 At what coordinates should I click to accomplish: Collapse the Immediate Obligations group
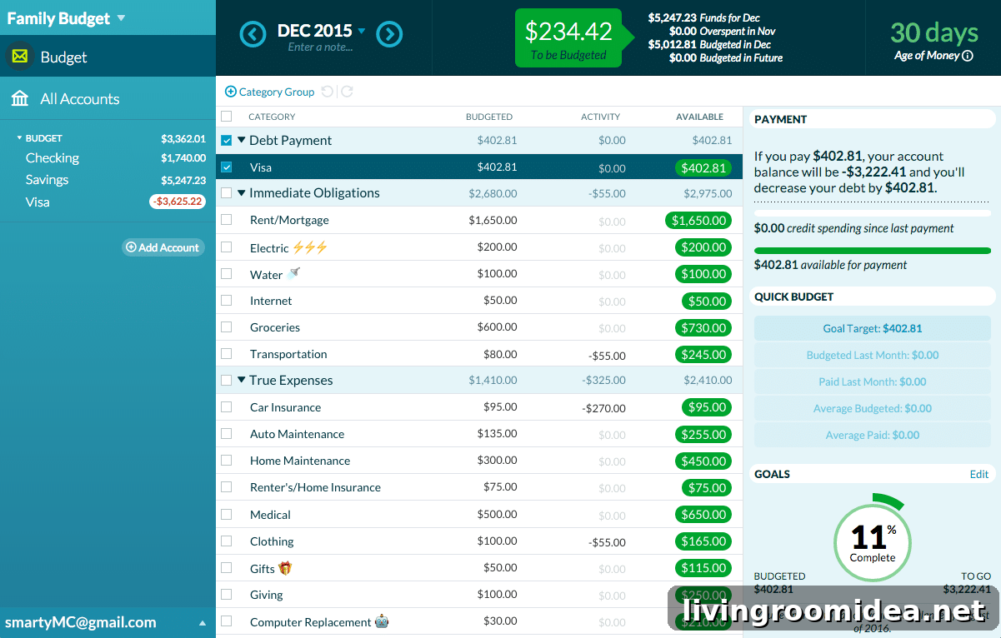242,193
